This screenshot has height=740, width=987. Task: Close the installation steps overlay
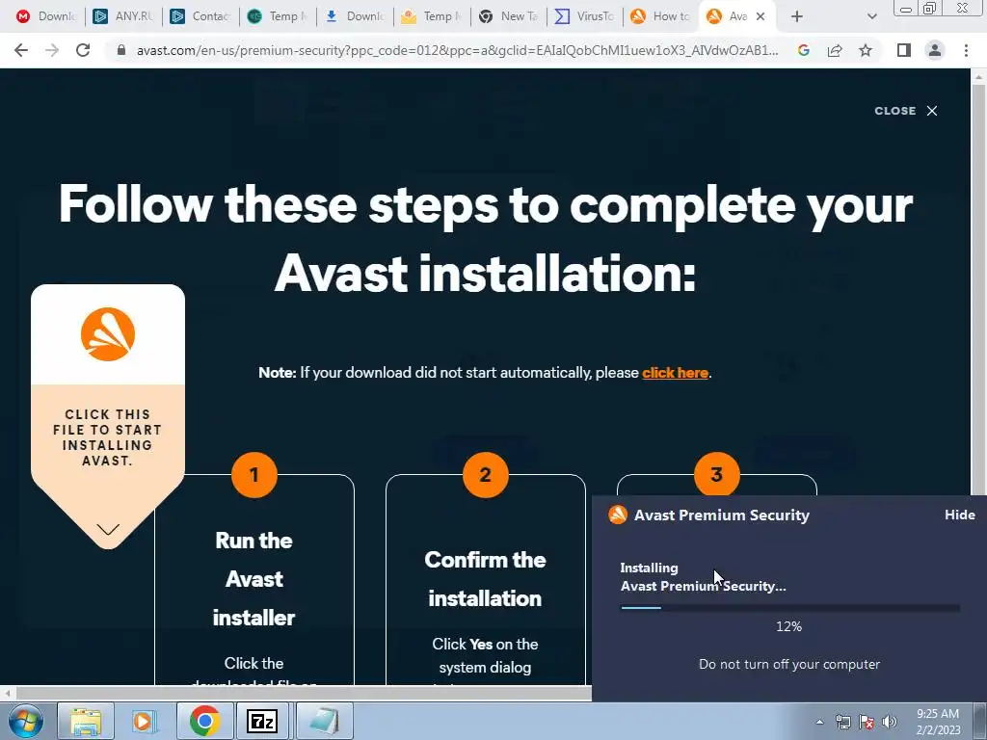tap(906, 111)
